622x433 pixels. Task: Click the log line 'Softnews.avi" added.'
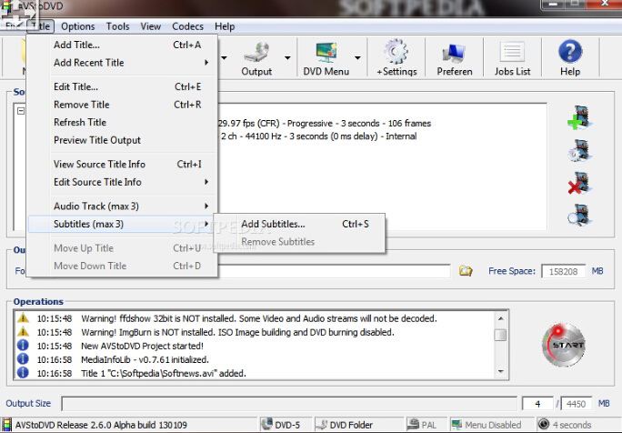point(164,373)
